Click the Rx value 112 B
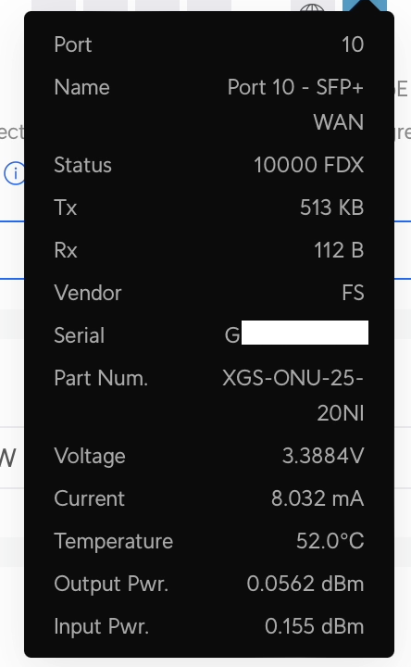This screenshot has height=667, width=411. point(339,250)
